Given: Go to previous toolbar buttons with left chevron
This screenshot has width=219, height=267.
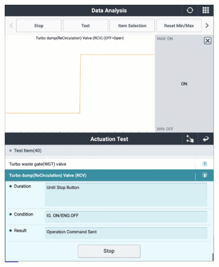Looking at the screenshot, I should (11, 26).
